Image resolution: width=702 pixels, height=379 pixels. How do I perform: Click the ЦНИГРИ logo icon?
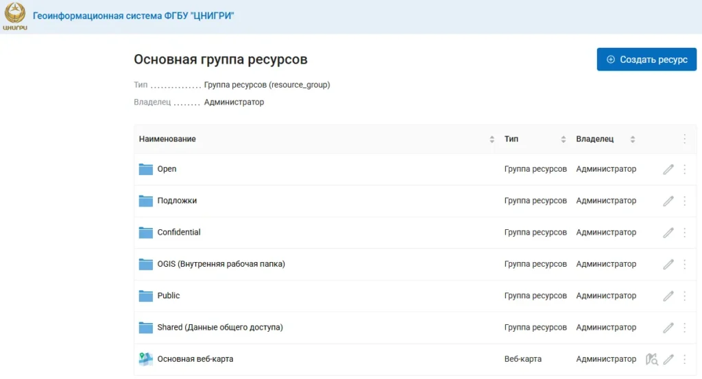15,16
